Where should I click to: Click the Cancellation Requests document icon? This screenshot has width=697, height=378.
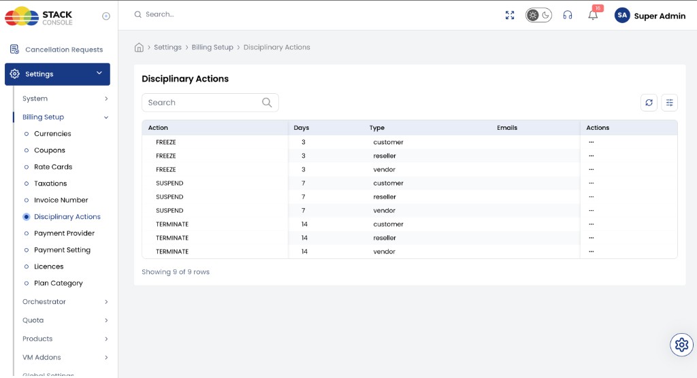pos(14,50)
